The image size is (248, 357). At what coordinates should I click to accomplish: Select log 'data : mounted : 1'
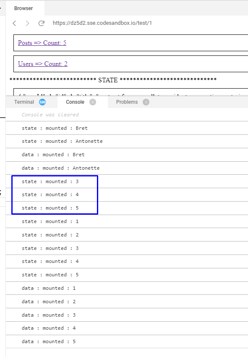pos(127,288)
